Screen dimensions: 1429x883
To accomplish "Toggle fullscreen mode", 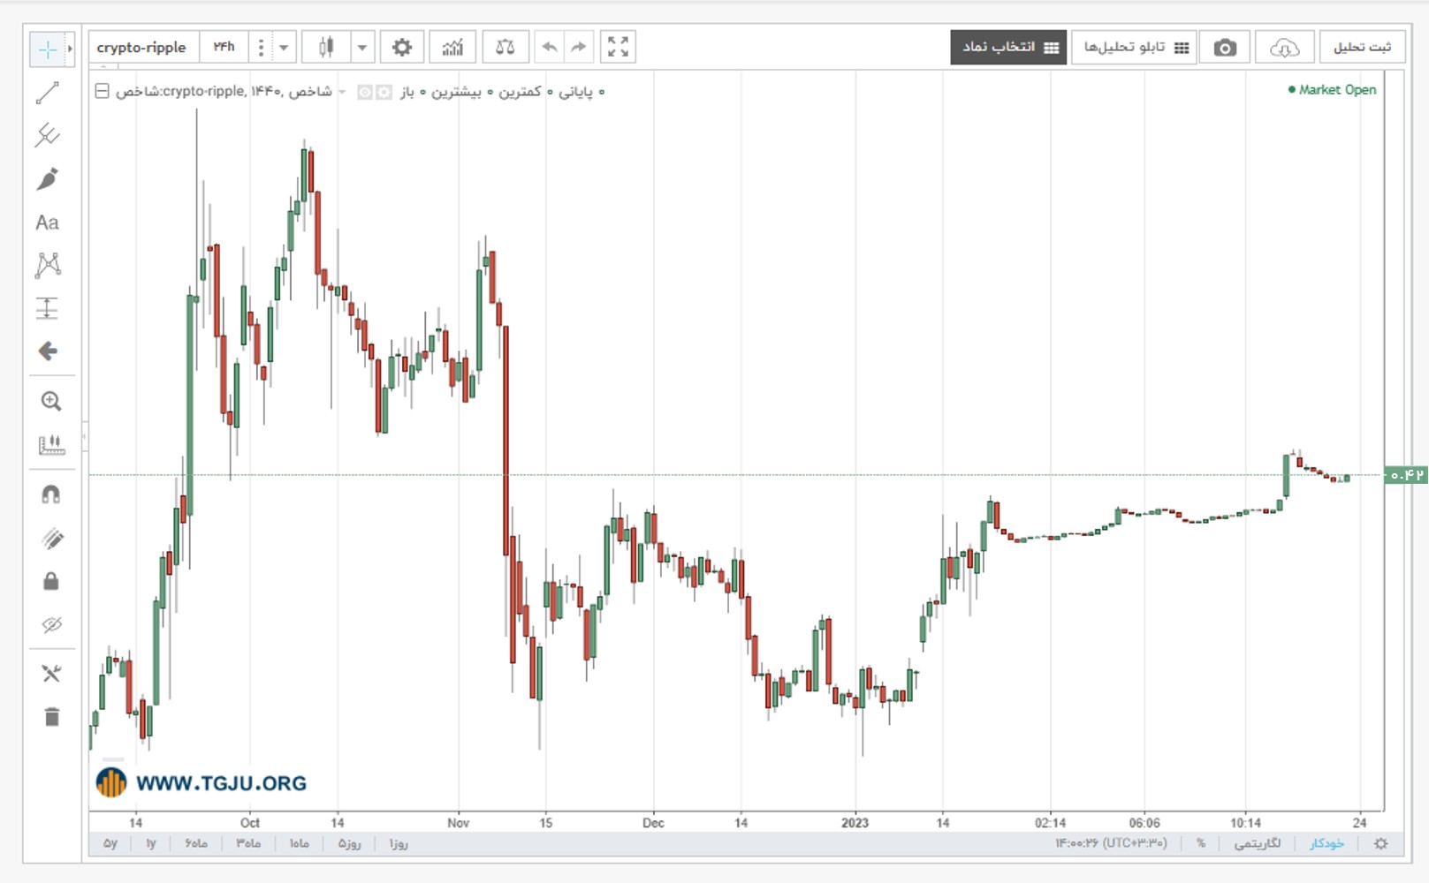I will click(x=619, y=47).
